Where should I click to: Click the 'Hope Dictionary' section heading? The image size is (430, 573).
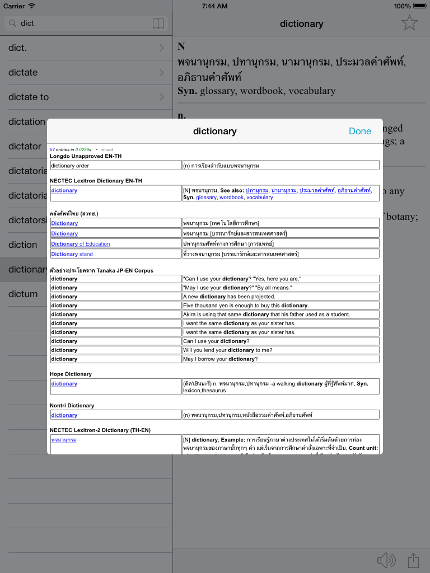(x=71, y=374)
